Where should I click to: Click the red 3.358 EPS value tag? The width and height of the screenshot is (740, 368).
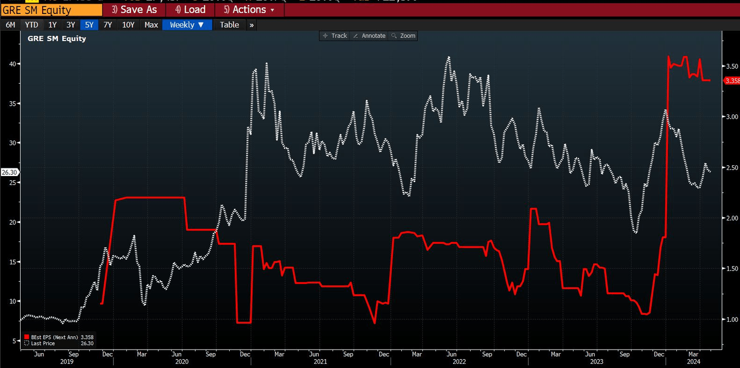(x=731, y=81)
